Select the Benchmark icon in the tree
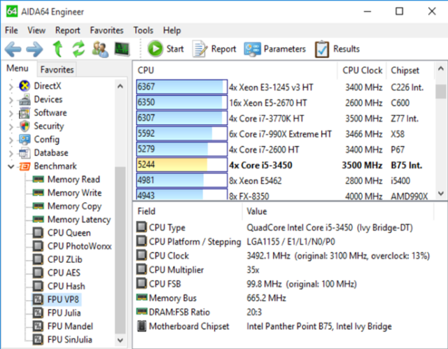This screenshot has width=448, height=349. (x=24, y=166)
